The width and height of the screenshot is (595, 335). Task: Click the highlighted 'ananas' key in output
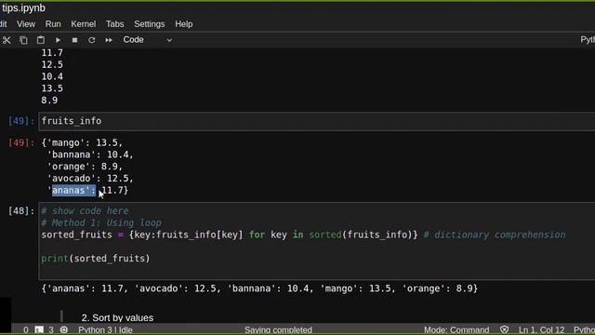(73, 190)
